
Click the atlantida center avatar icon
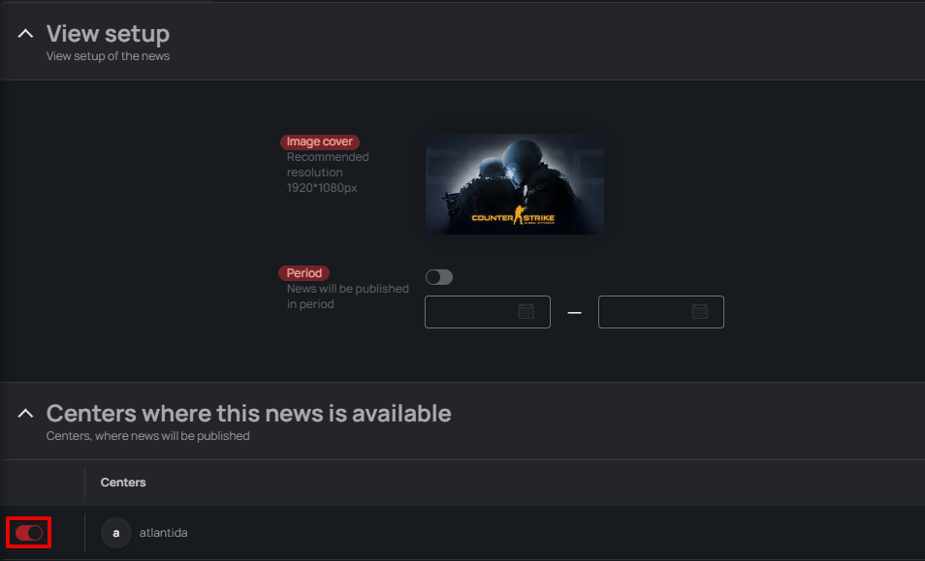[116, 533]
